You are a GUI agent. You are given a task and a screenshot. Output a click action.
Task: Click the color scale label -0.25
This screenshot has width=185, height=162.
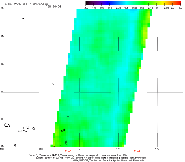(134, 8)
